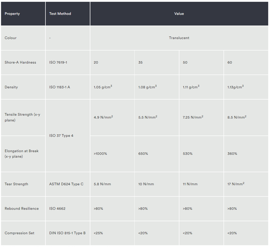
Task: Select the Translucent colour value cell
Action: pos(179,38)
